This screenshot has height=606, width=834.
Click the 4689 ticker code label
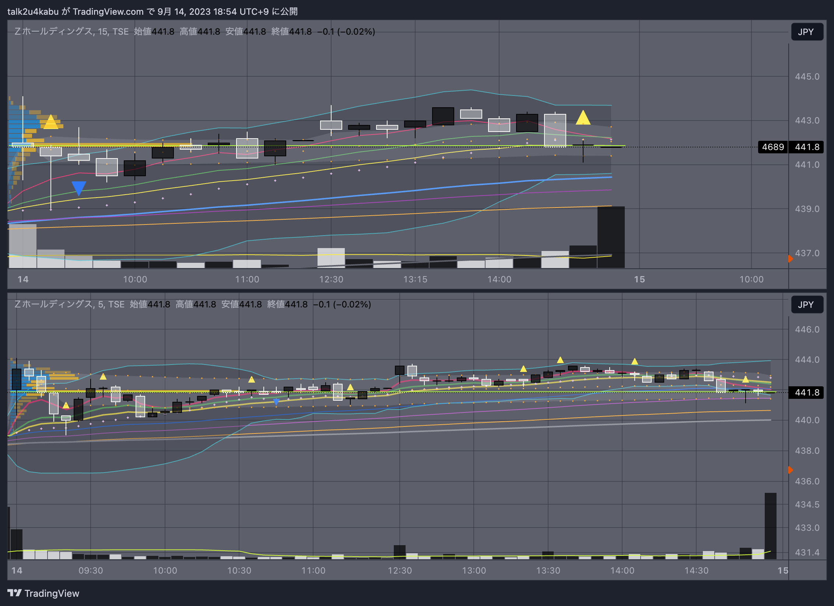[773, 147]
